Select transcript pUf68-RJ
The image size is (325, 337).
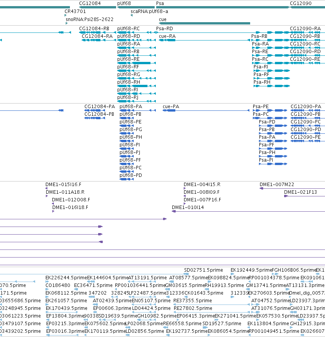point(128,97)
